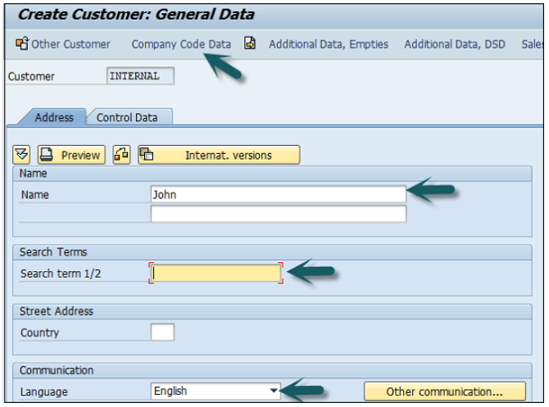
Task: Open the Control Data tab
Action: 127,117
